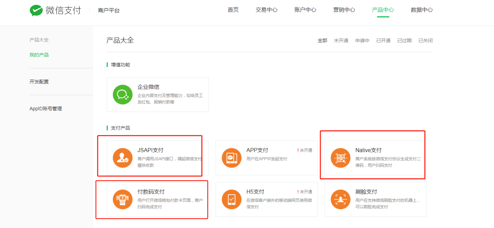Open 产品中心 in top navigation
This screenshot has height=228, width=494.
[383, 10]
